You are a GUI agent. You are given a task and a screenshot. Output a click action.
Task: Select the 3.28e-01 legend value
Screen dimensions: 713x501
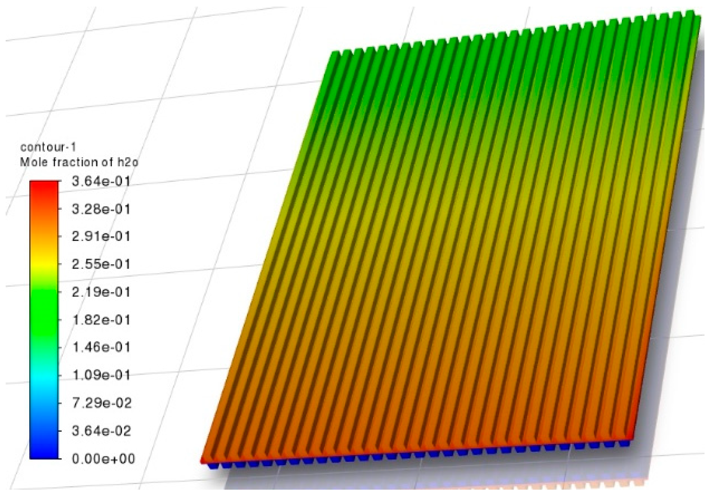[x=101, y=209]
